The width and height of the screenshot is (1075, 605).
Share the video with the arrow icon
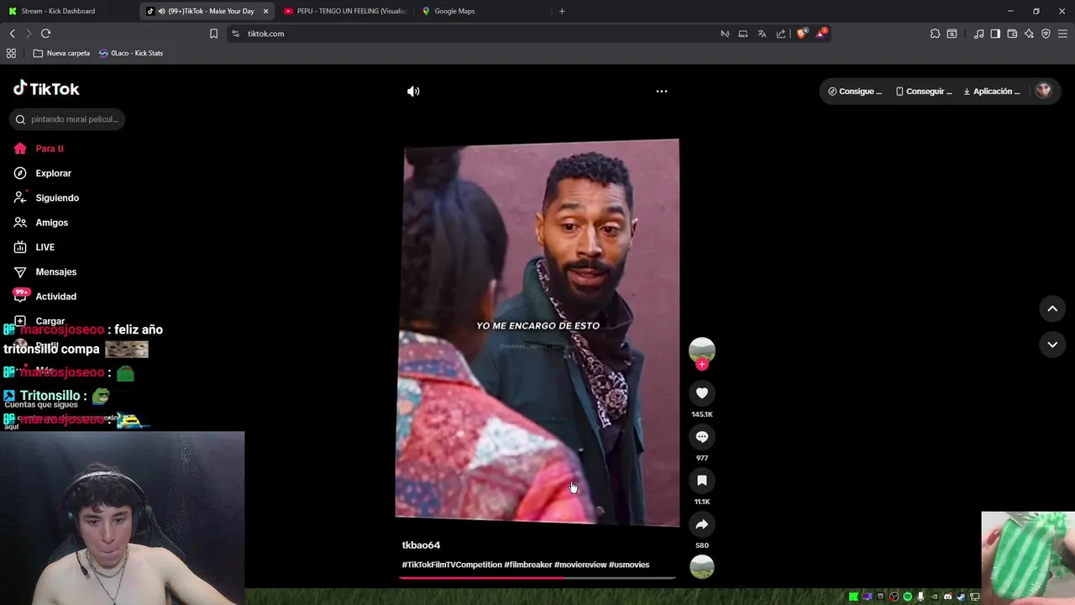pos(702,523)
